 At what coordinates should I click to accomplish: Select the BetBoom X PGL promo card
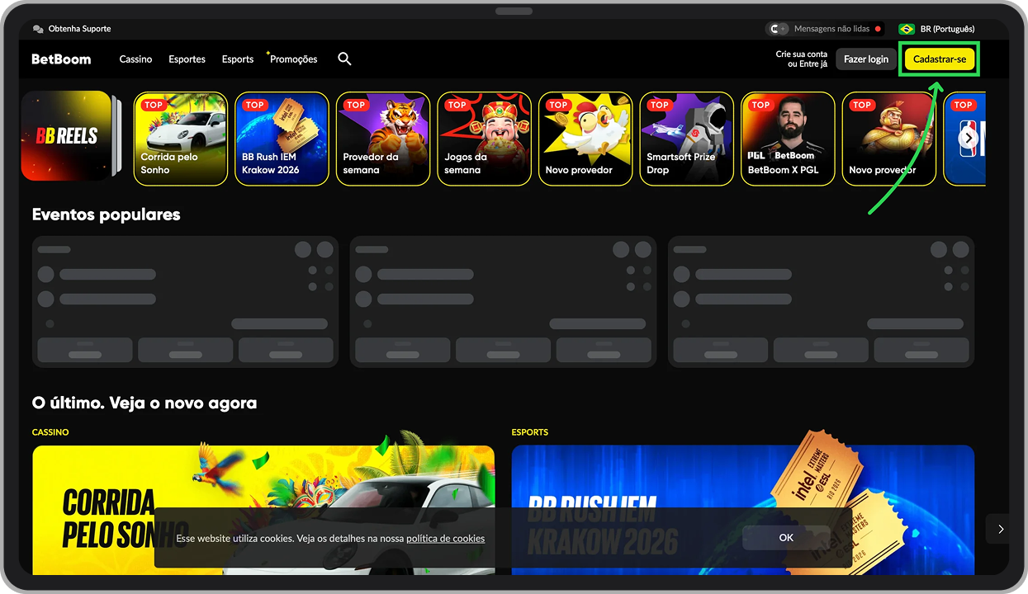point(788,139)
